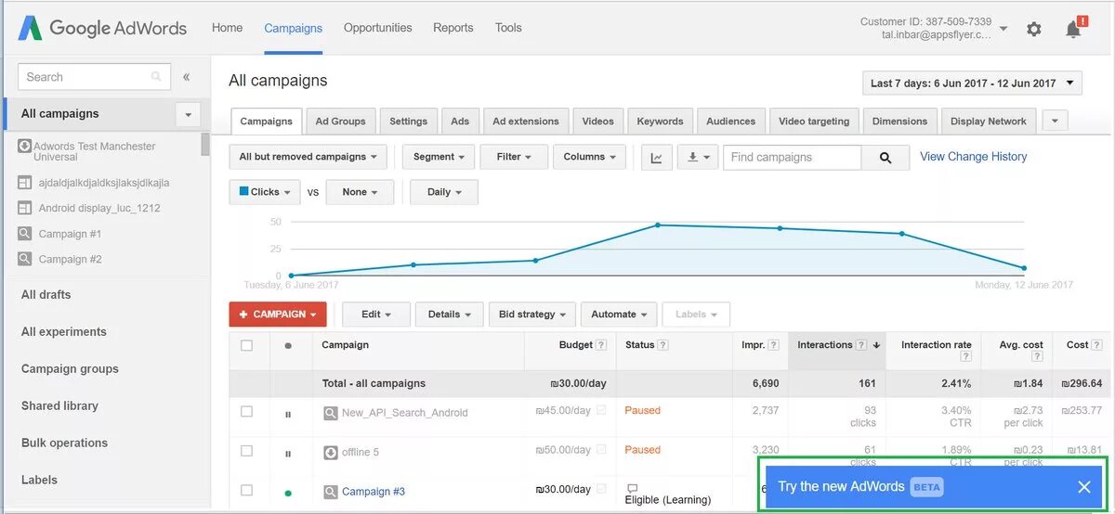The height and width of the screenshot is (514, 1115).
Task: Open the Segment dropdown
Action: pos(439,158)
